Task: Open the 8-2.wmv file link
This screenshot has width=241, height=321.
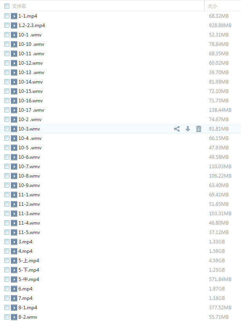Action: tap(28, 317)
